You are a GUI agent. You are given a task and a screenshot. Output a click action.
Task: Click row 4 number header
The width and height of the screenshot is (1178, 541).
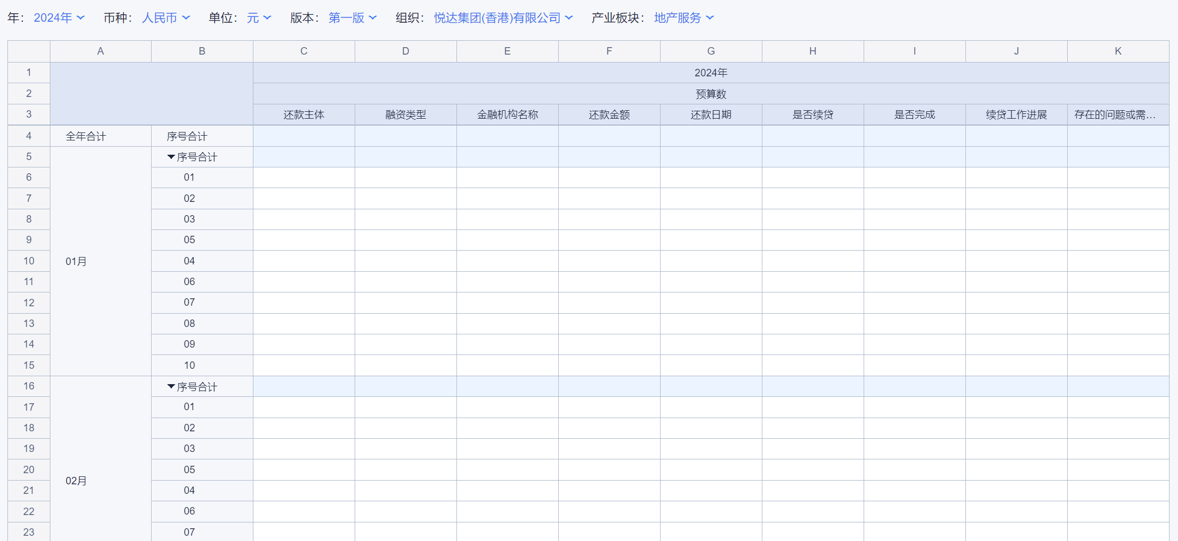click(29, 136)
